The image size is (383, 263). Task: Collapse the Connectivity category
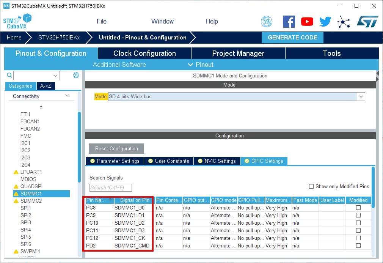coord(67,96)
